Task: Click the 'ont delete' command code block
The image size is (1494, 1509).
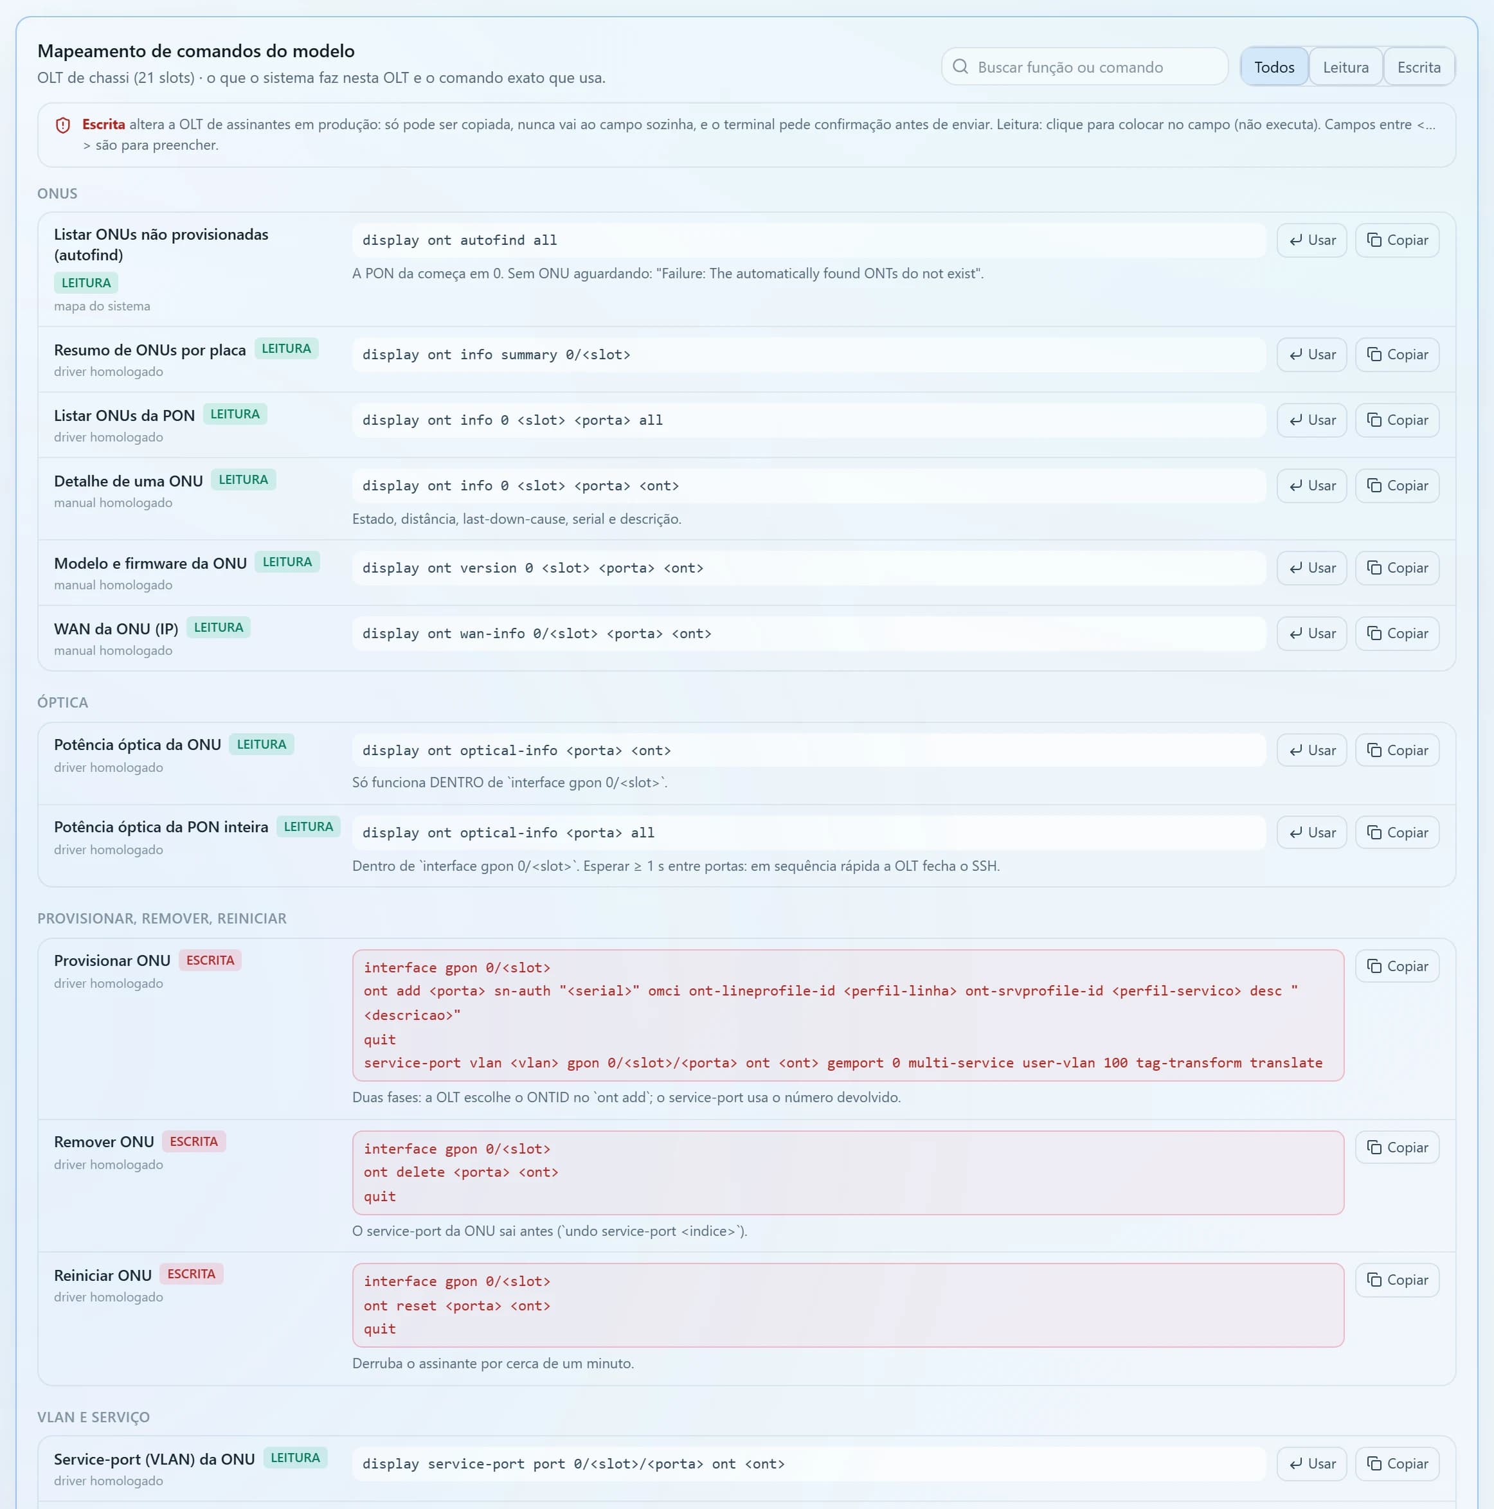Action: (x=848, y=1172)
